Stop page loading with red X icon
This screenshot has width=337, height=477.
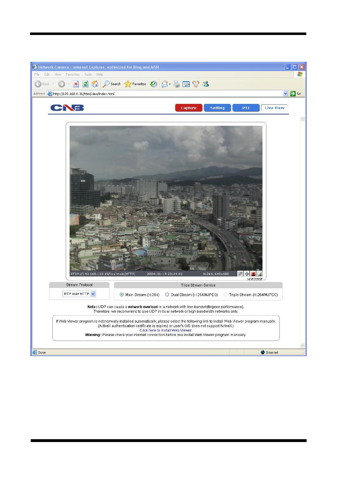76,84
